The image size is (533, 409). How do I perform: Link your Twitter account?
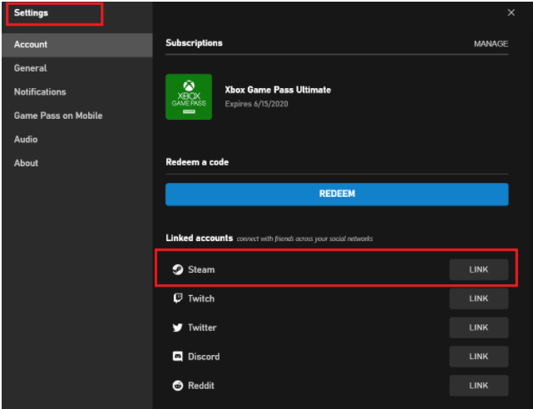point(479,328)
